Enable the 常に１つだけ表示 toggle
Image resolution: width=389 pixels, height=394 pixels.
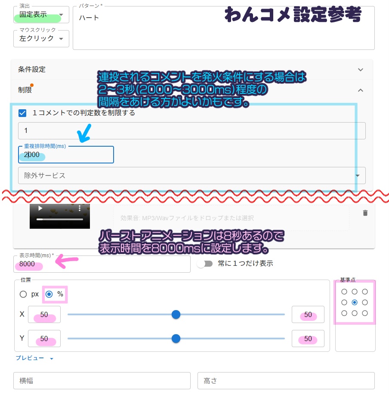click(x=205, y=263)
